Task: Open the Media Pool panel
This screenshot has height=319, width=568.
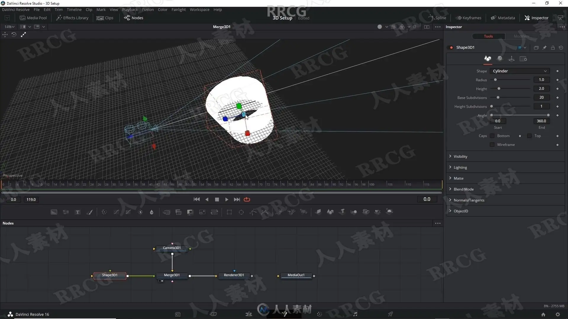Action: coord(33,18)
